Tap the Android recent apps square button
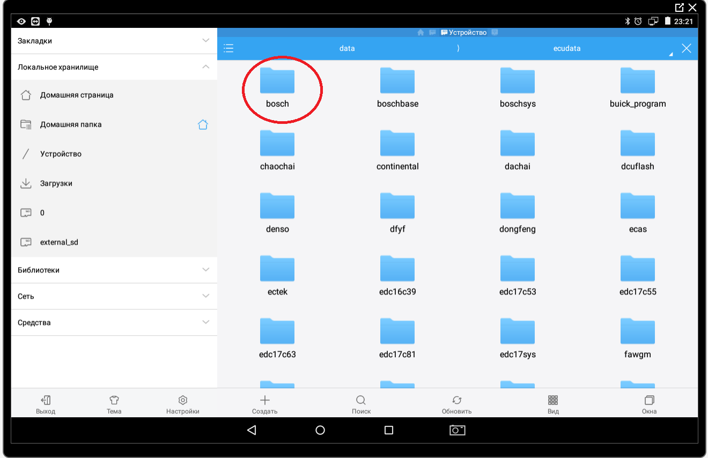Screen dimensions: 708x458 [x=389, y=430]
